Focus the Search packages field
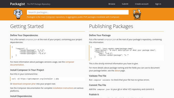The width and height of the screenshot is (174, 98). (78, 12)
